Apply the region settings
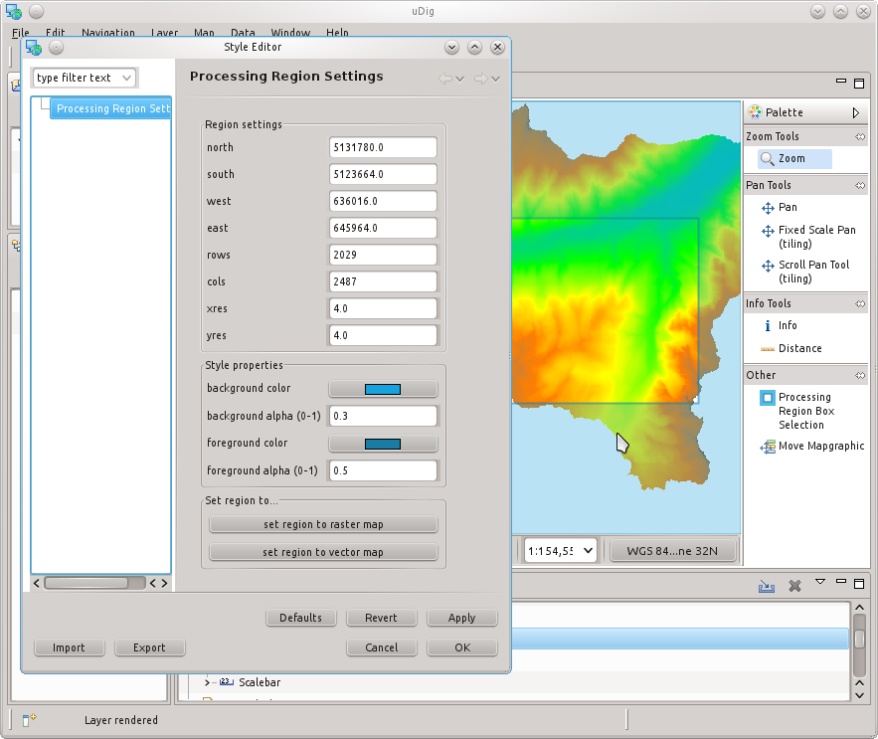Viewport: 878px width, 739px height. [462, 618]
